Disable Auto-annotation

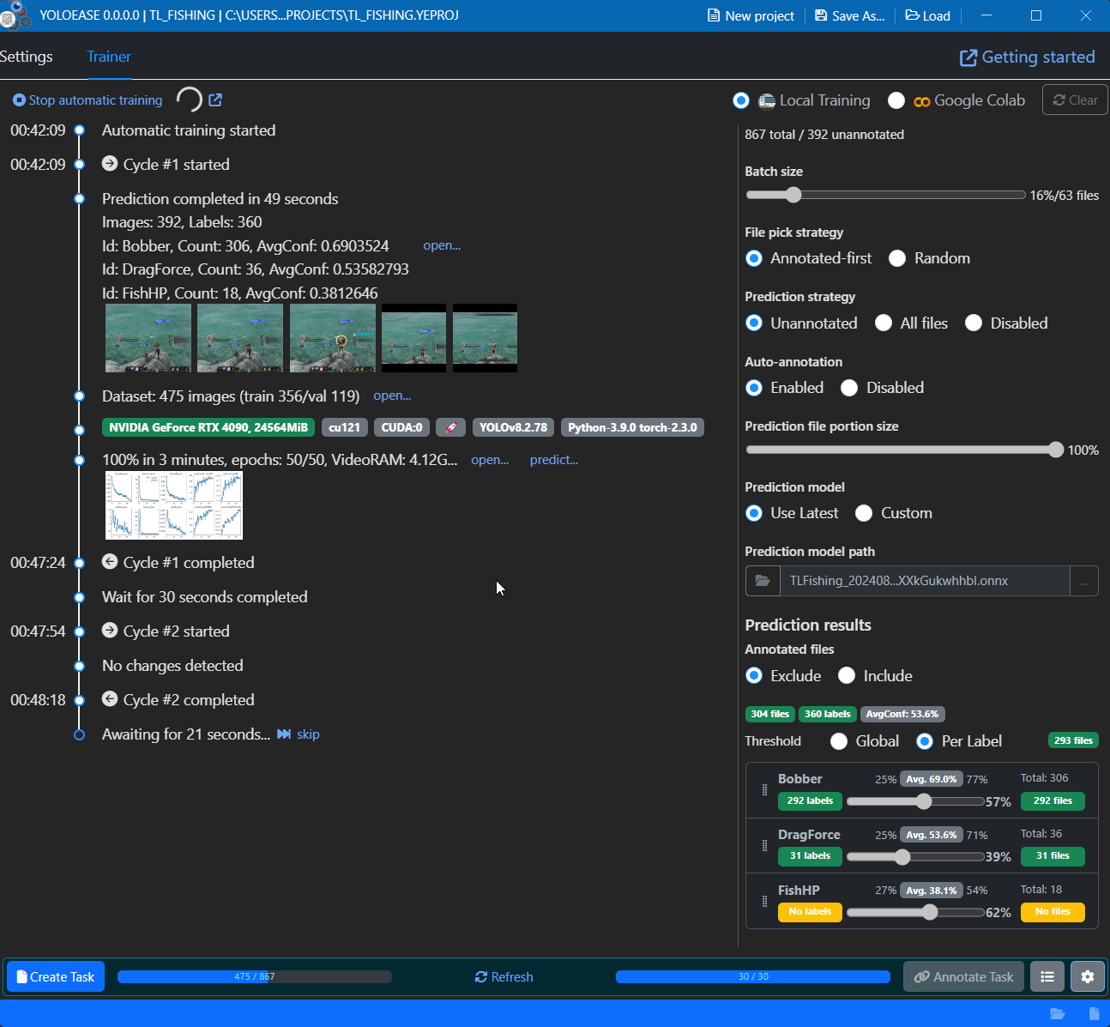pyautogui.click(x=849, y=388)
